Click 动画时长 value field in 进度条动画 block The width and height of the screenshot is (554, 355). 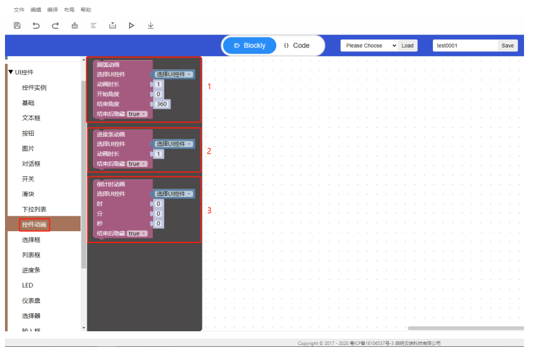pos(158,154)
